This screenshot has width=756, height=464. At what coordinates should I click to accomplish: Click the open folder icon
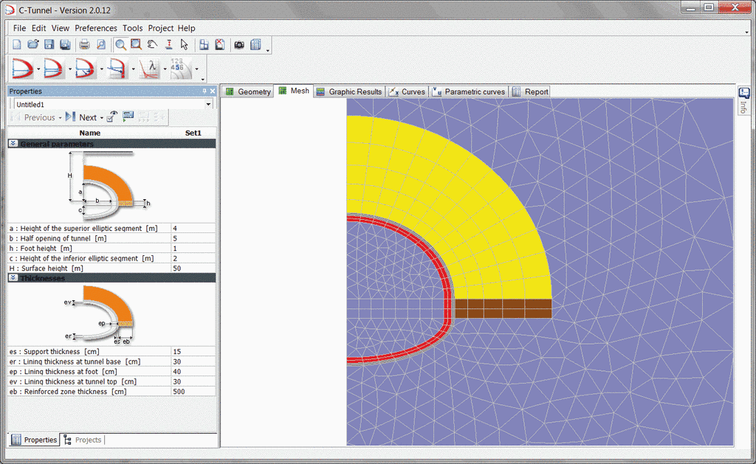point(32,45)
